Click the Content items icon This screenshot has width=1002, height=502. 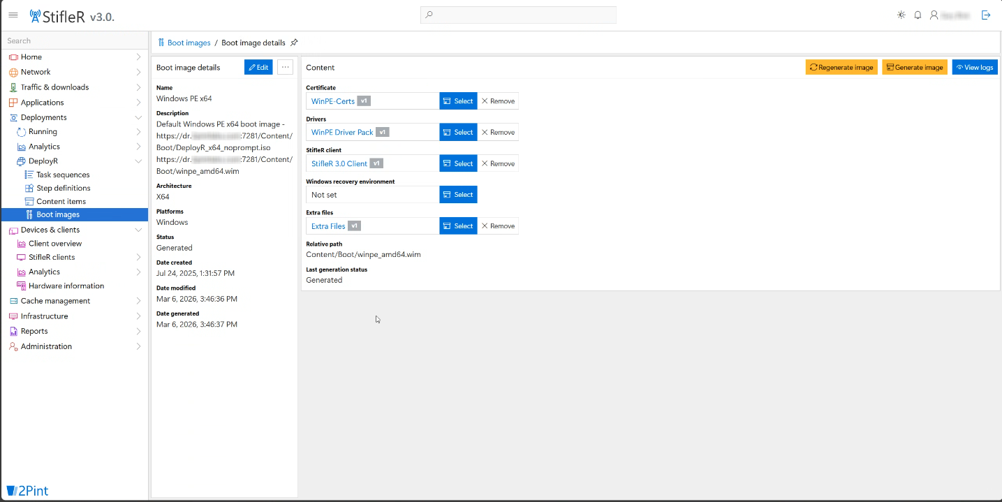[29, 201]
